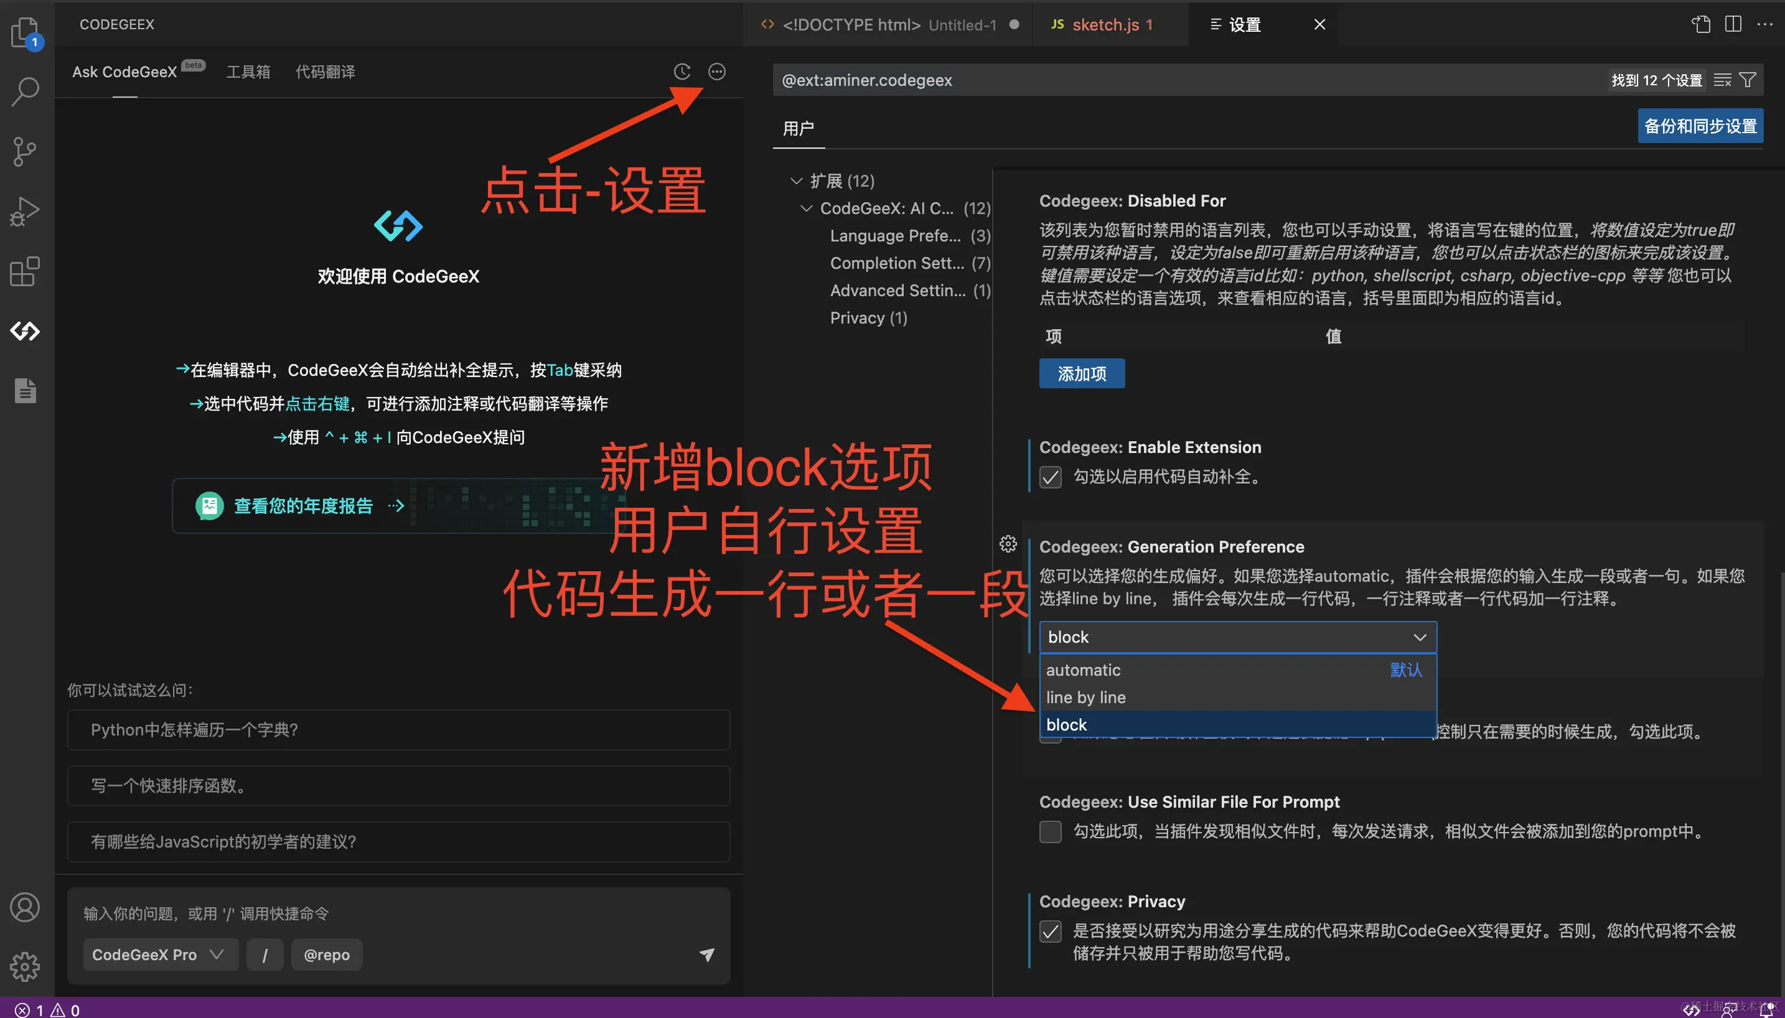Uncheck Enable Extension checkbox
The width and height of the screenshot is (1785, 1018).
(1050, 477)
